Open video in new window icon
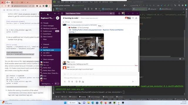 (x=91, y=47)
